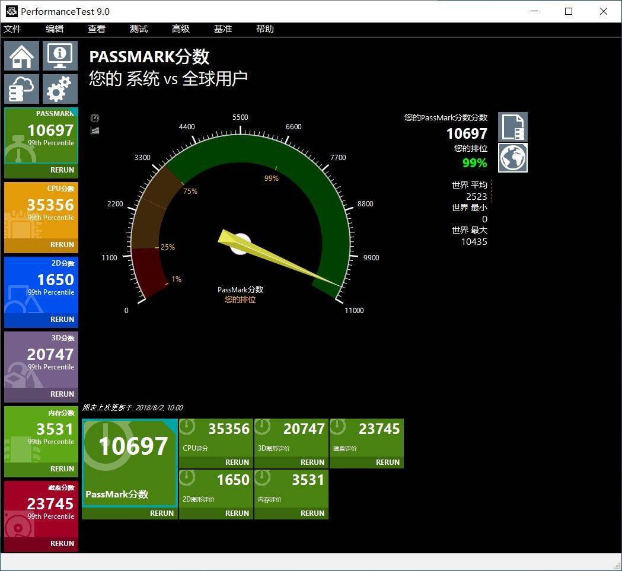Screen dimensions: 622x571
Task: Click the small gauge view icon
Action: pos(95,118)
